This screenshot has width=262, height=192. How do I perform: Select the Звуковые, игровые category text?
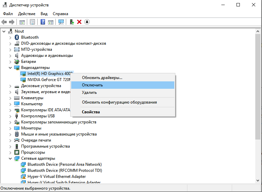pyautogui.click(x=46, y=92)
